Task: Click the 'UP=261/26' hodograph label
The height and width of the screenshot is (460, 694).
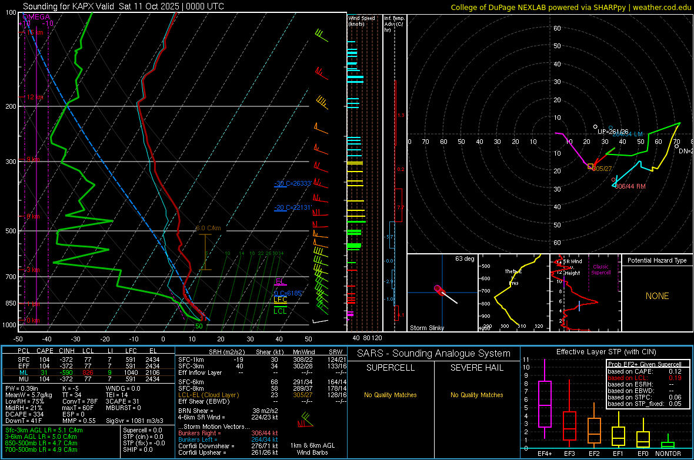Action: coord(613,132)
